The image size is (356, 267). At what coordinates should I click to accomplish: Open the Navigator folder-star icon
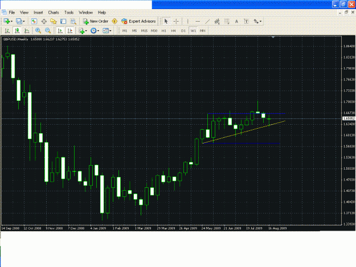pos(54,21)
